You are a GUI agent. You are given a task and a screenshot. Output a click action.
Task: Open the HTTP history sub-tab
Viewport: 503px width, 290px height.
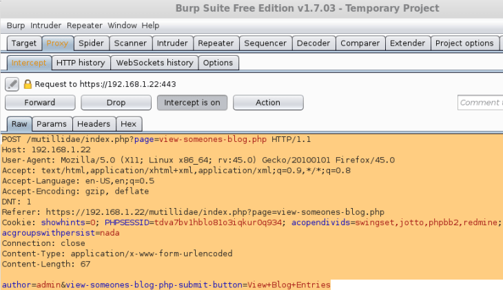coord(81,63)
